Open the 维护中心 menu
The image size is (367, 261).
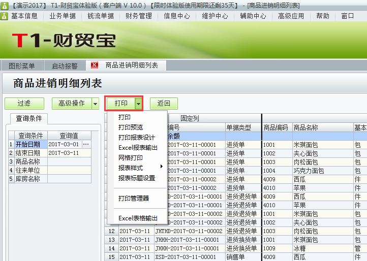215,16
